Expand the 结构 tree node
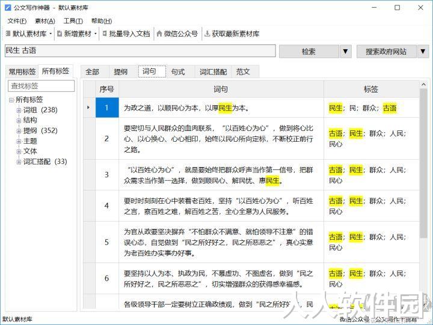This screenshot has height=325, width=433. point(19,121)
